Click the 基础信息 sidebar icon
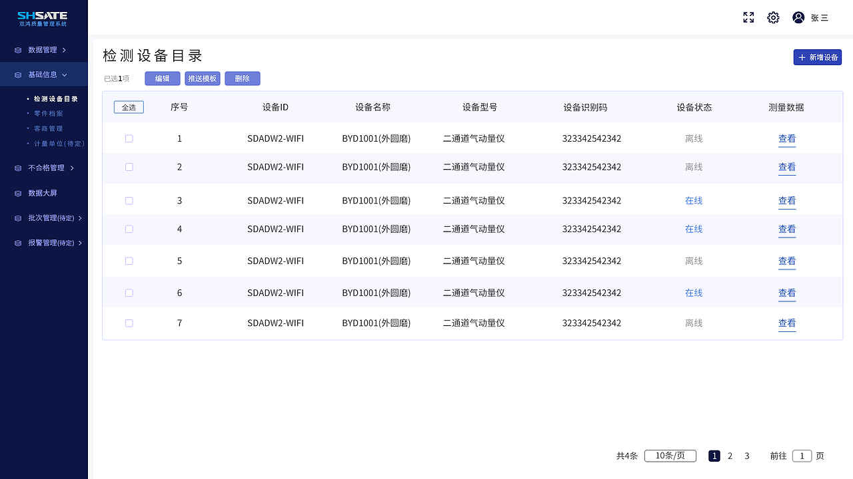Image resolution: width=853 pixels, height=479 pixels. (x=16, y=75)
